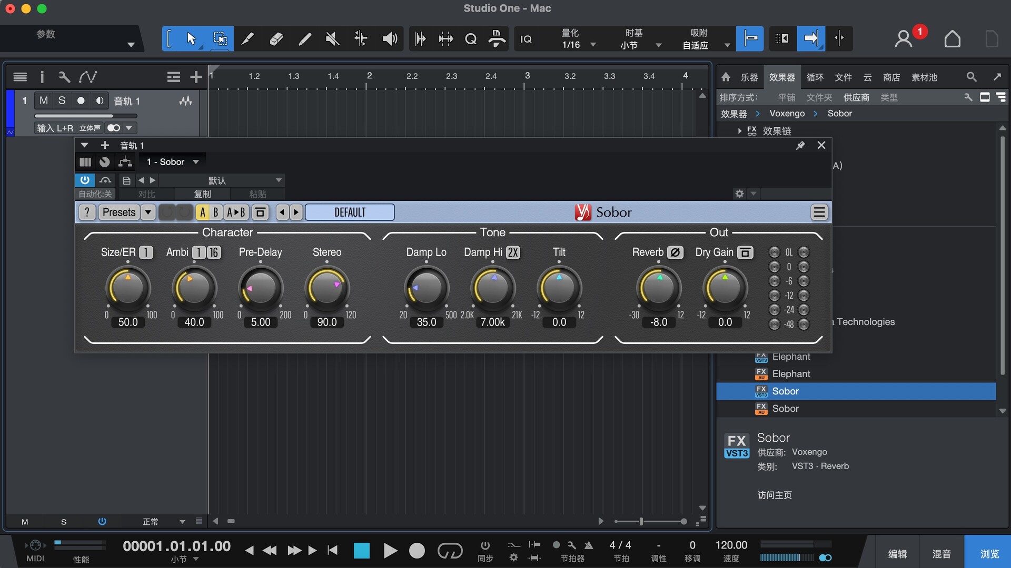The height and width of the screenshot is (568, 1011).
Task: Select the Eraser tool in toolbar
Action: click(276, 38)
